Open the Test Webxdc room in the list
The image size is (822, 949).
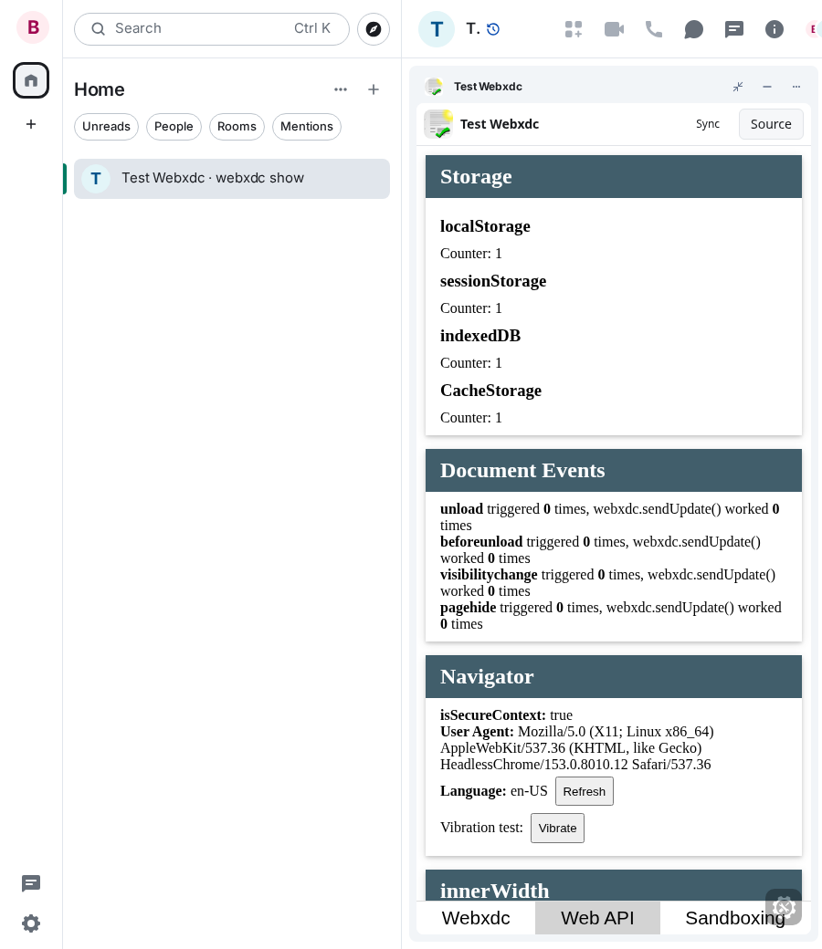232,179
